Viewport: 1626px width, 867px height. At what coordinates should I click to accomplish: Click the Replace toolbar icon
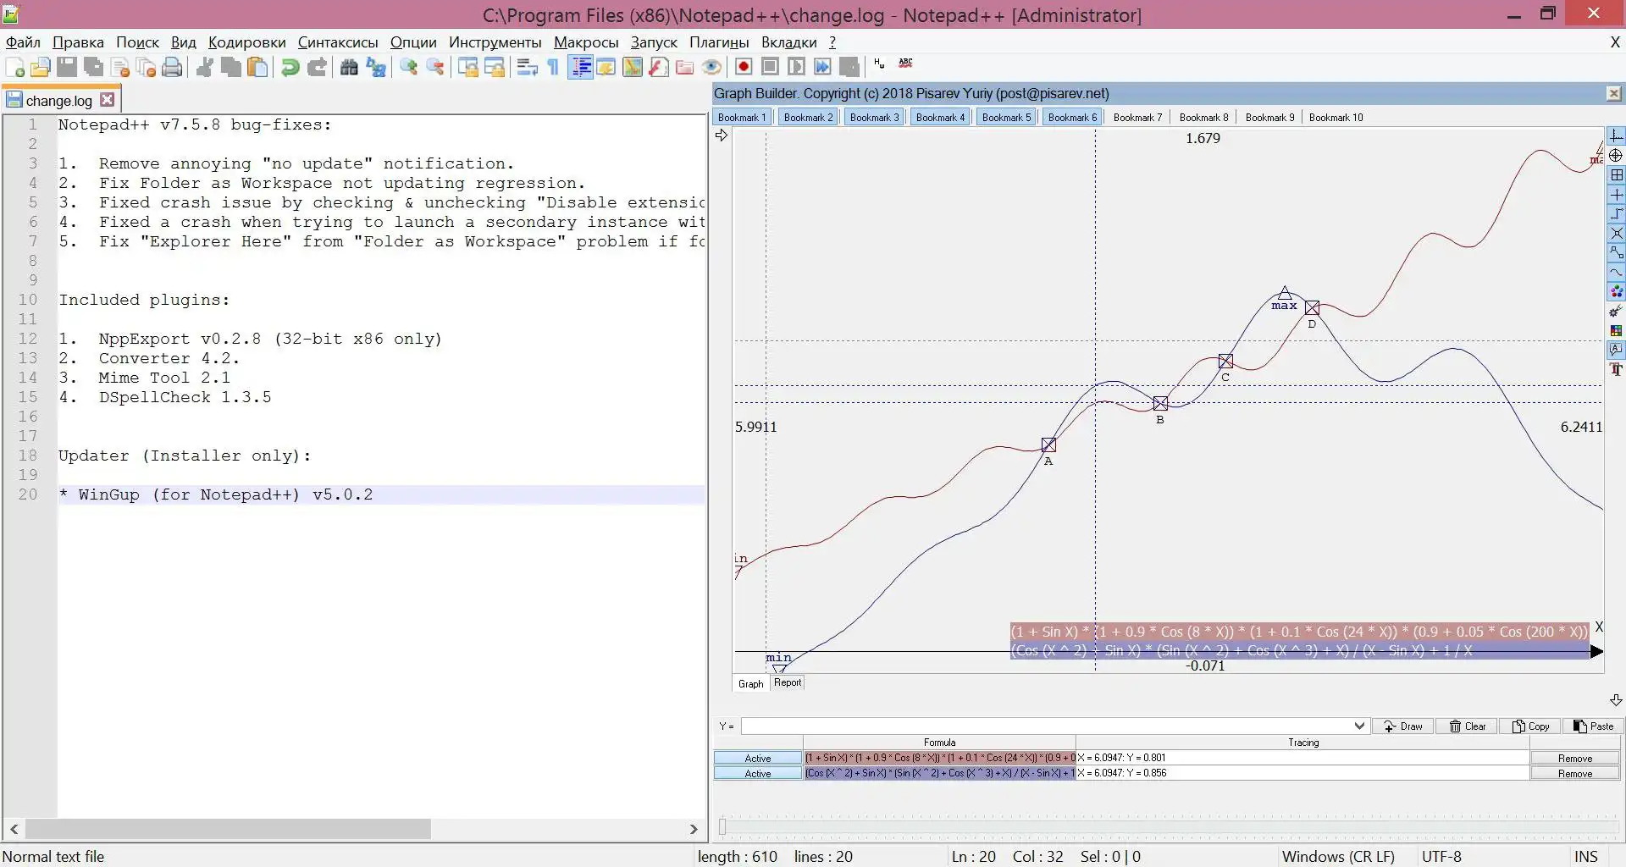pyautogui.click(x=376, y=68)
